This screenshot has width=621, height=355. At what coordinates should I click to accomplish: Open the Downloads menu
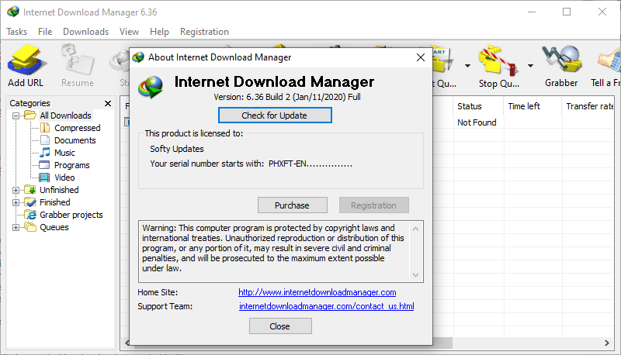pos(86,32)
